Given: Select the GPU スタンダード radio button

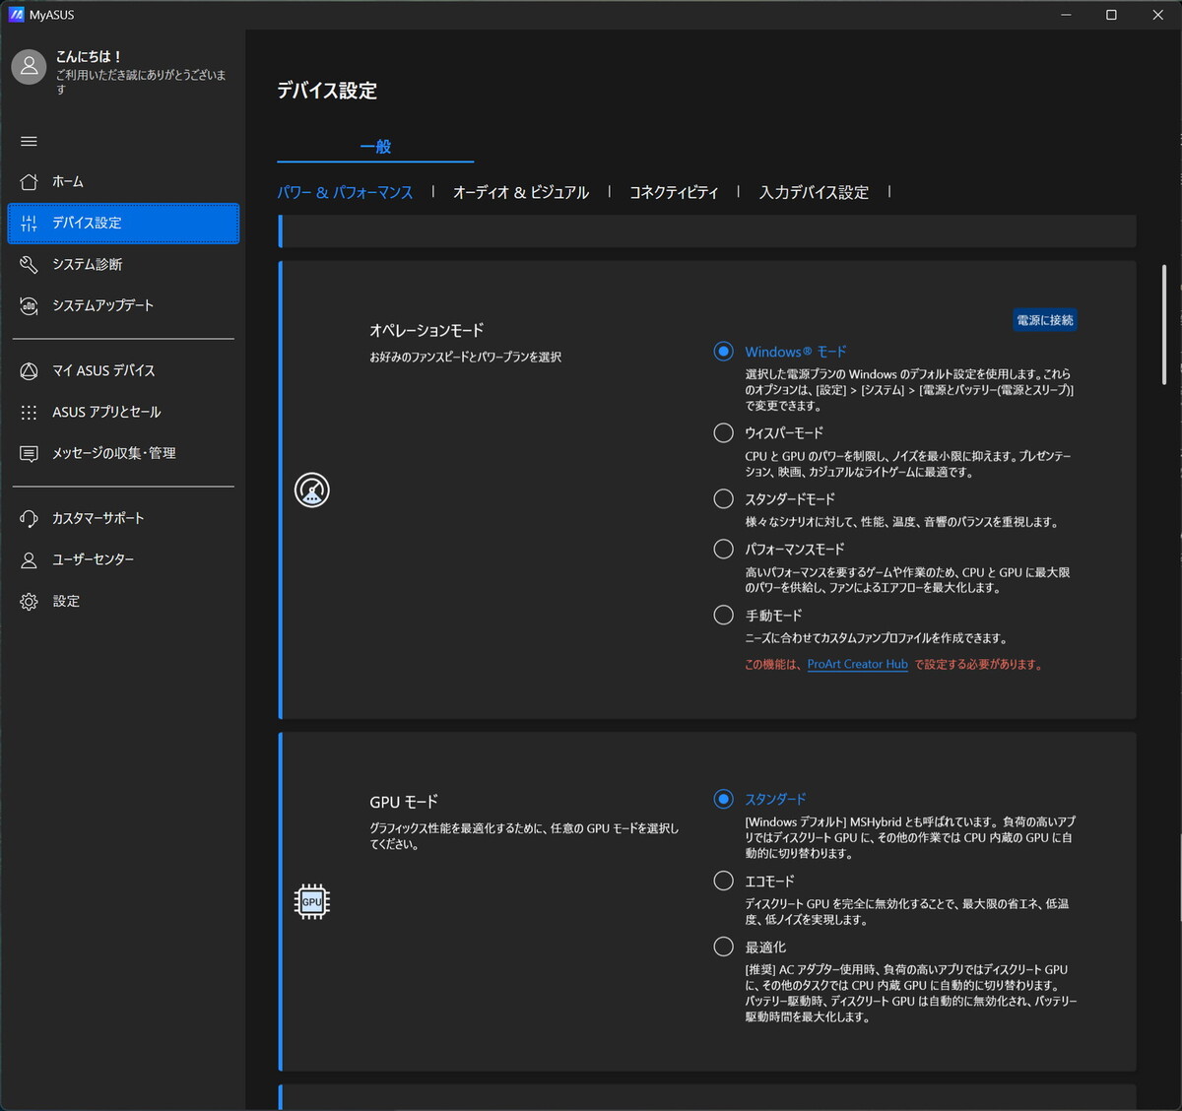Looking at the screenshot, I should tap(724, 799).
